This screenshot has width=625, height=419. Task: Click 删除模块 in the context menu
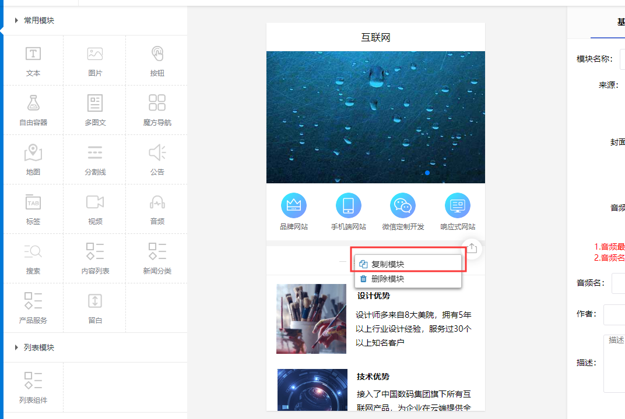(387, 279)
